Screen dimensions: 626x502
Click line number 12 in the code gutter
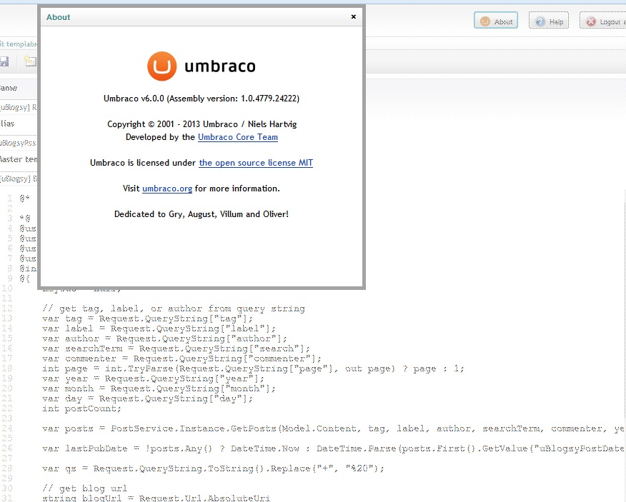[x=7, y=308]
